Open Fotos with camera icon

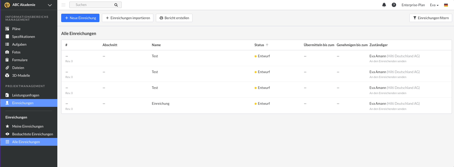pos(16,52)
